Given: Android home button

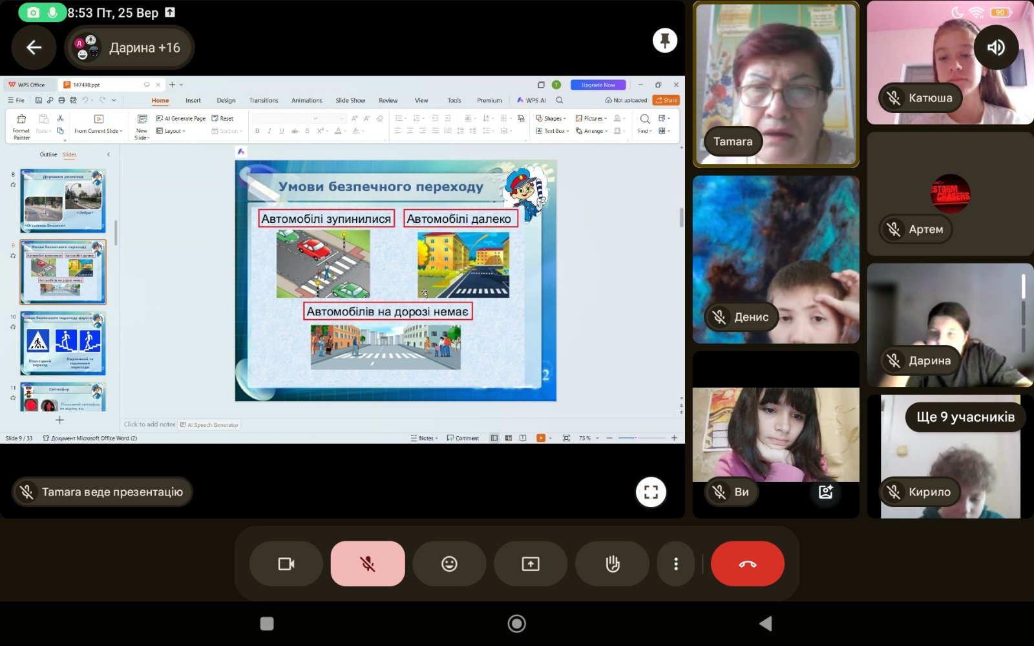Looking at the screenshot, I should pyautogui.click(x=516, y=623).
